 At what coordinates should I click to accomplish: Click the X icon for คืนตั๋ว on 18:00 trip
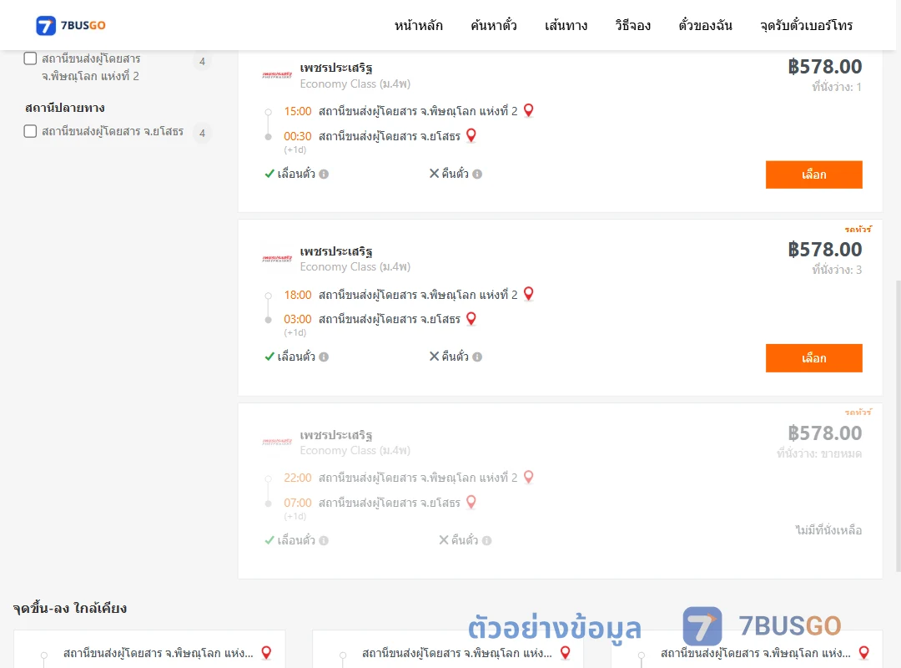coord(435,357)
